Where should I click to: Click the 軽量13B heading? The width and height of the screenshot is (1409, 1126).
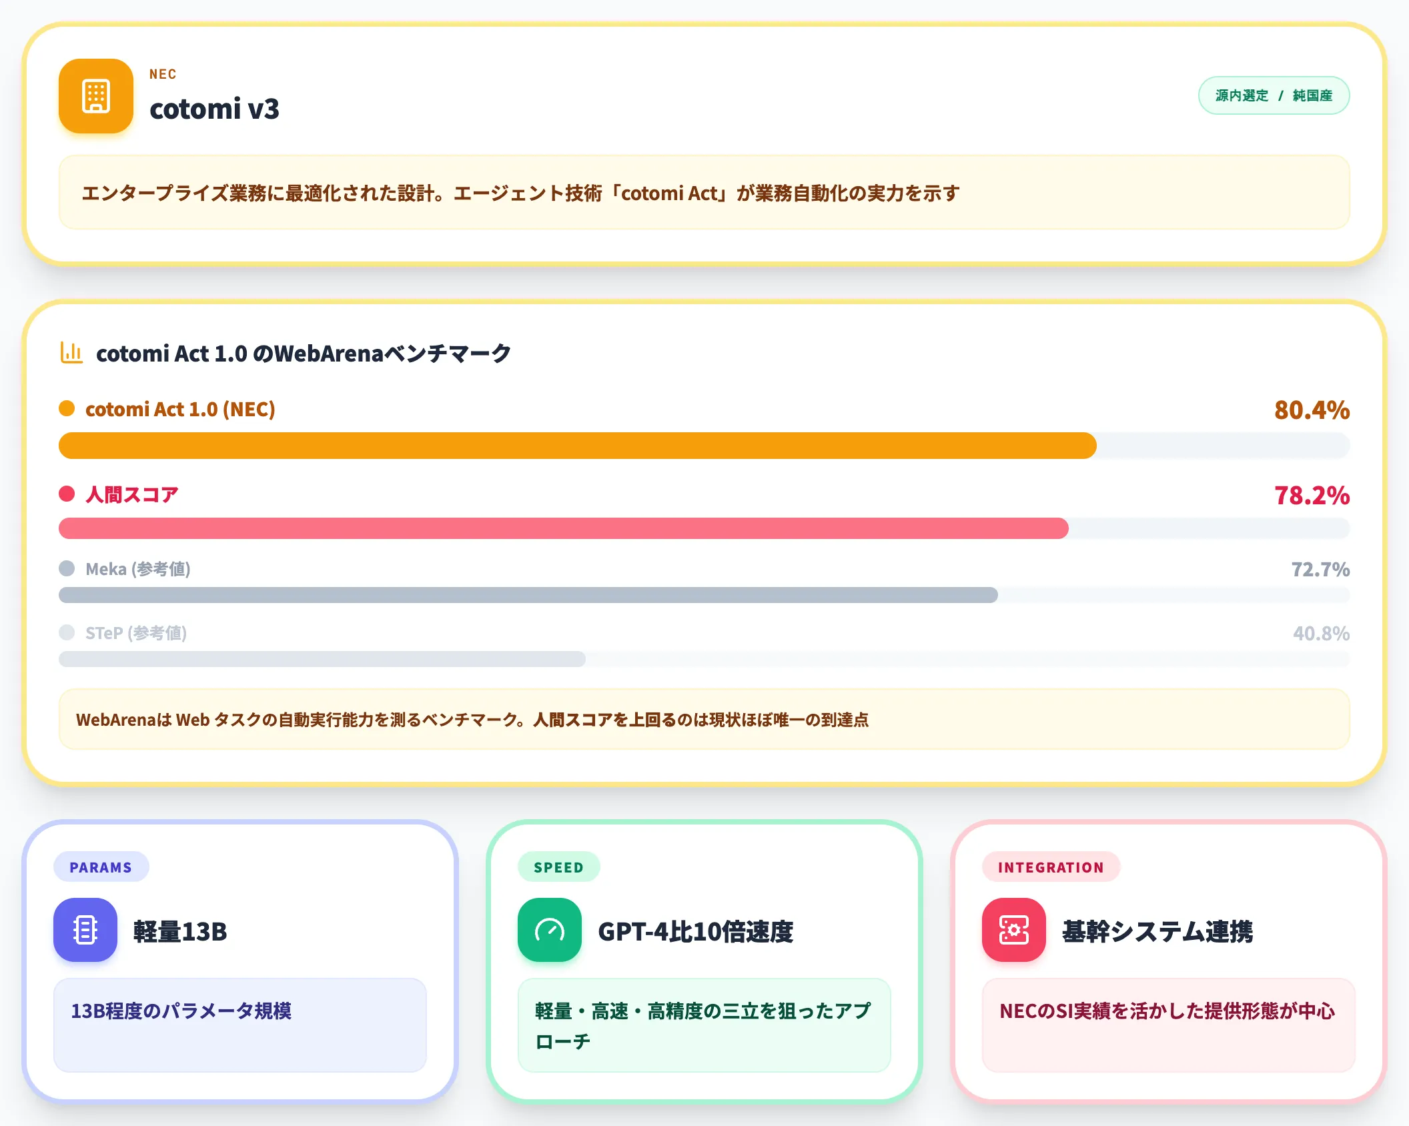180,931
